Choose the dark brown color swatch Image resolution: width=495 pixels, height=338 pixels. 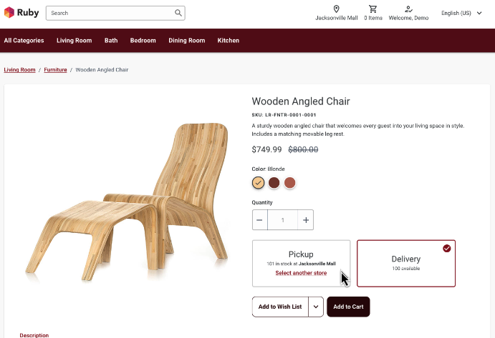(274, 183)
